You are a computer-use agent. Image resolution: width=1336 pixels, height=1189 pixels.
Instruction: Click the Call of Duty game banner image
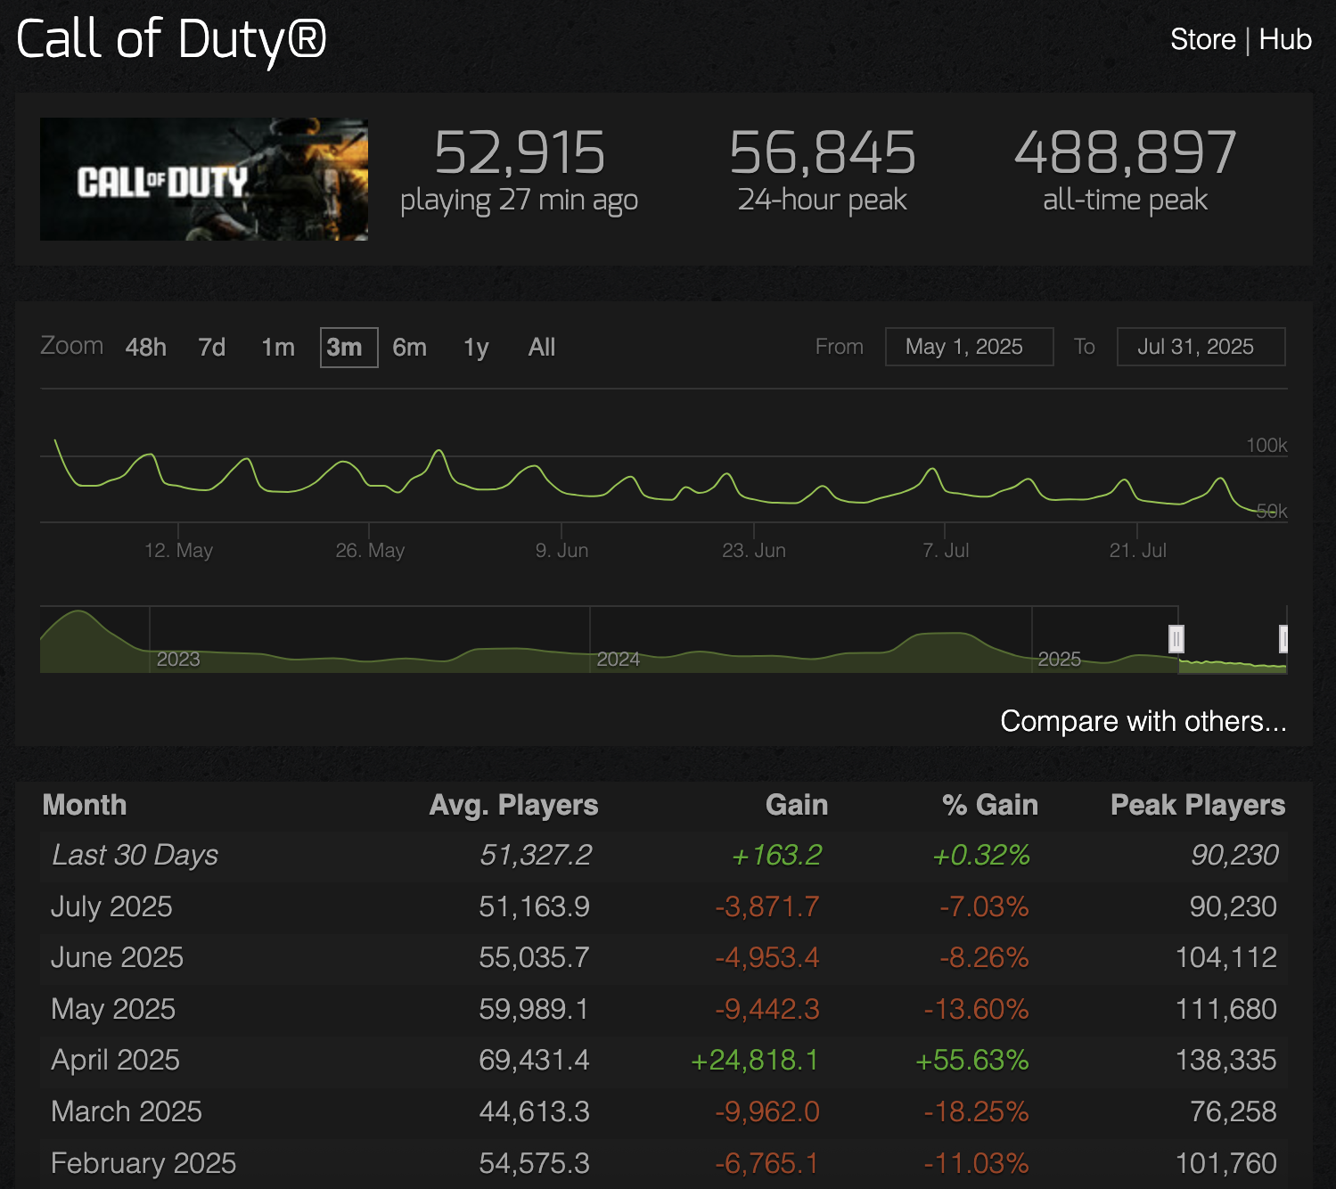point(204,179)
